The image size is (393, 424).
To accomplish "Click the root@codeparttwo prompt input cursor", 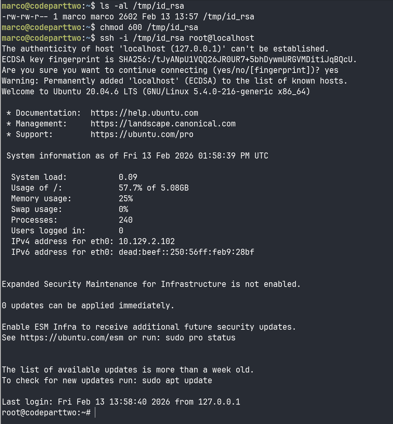I will (x=95, y=413).
